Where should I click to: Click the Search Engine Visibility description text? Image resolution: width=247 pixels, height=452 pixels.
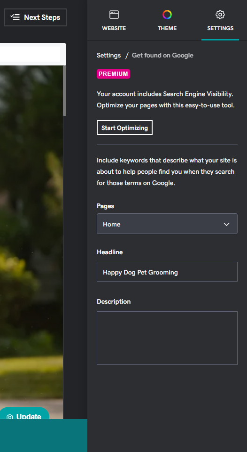tap(166, 100)
